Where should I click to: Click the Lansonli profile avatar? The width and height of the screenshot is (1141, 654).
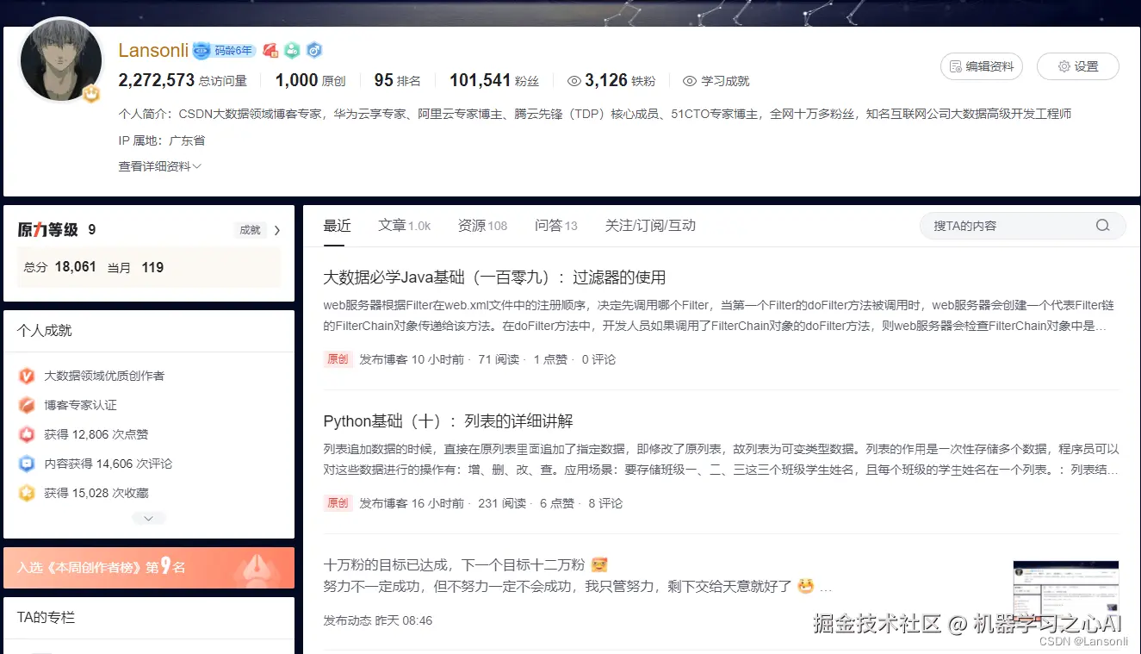coord(61,59)
